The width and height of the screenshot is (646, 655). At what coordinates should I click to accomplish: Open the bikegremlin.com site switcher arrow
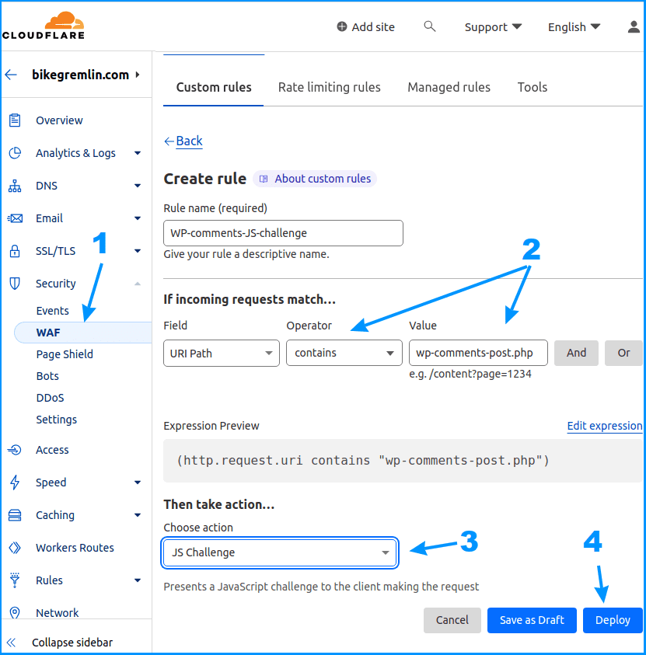click(138, 75)
